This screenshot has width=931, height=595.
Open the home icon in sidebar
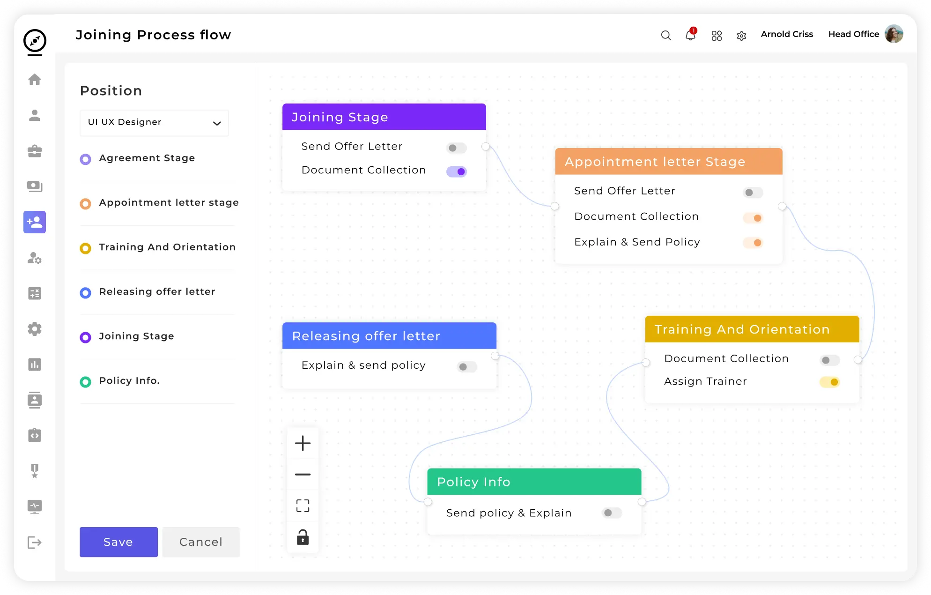35,80
